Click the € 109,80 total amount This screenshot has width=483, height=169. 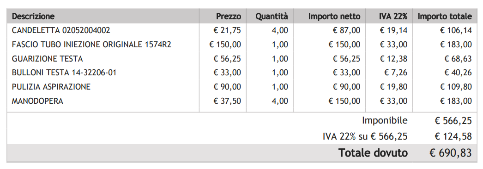pos(456,87)
